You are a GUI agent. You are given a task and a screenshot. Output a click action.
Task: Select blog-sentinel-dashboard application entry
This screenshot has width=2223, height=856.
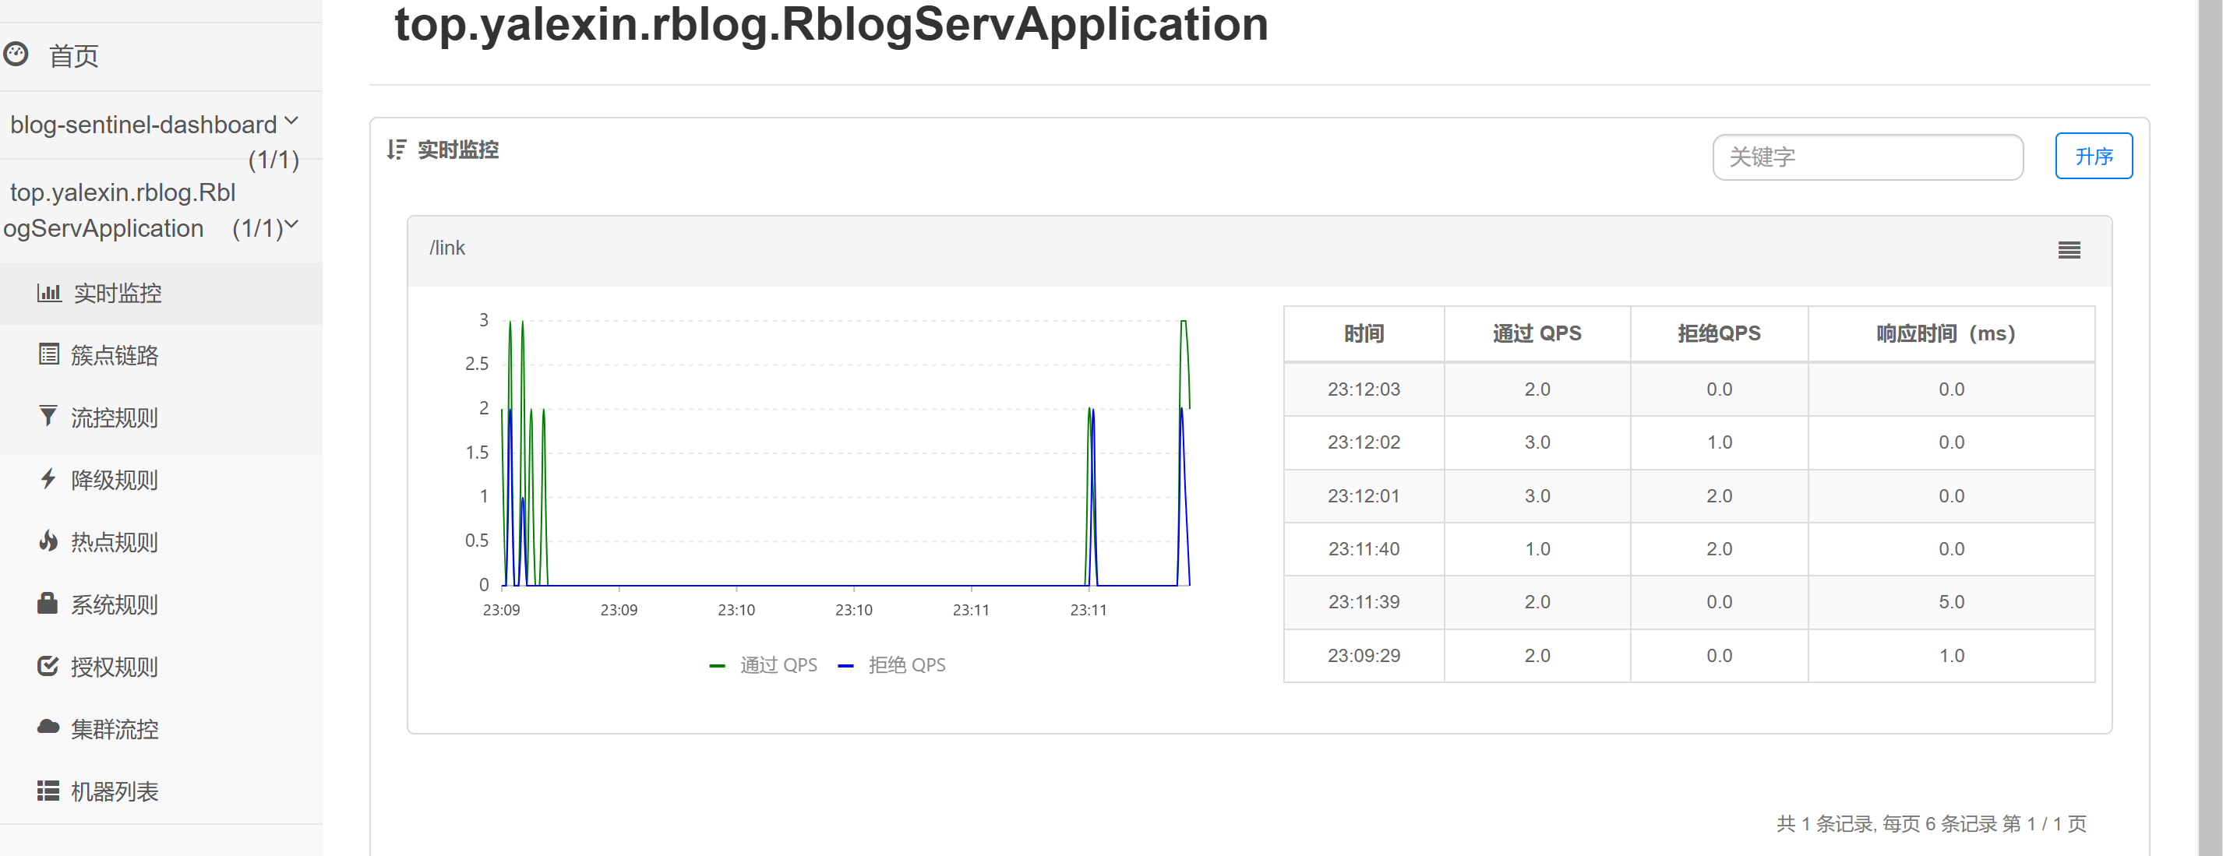143,125
